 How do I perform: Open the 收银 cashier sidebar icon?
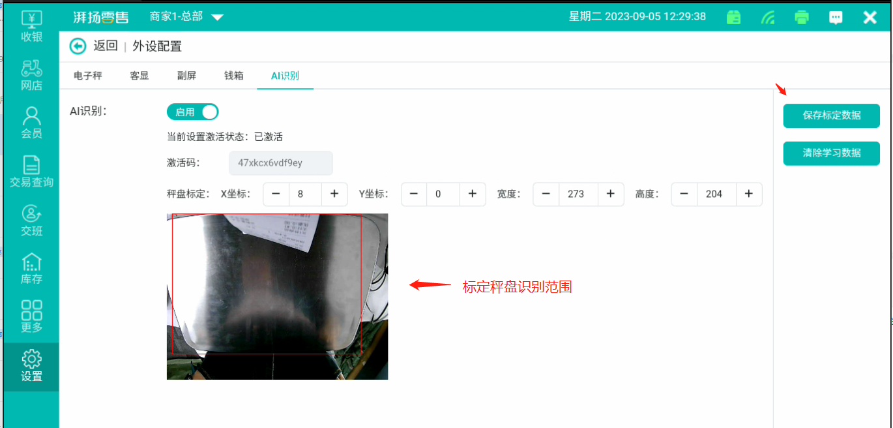click(31, 27)
